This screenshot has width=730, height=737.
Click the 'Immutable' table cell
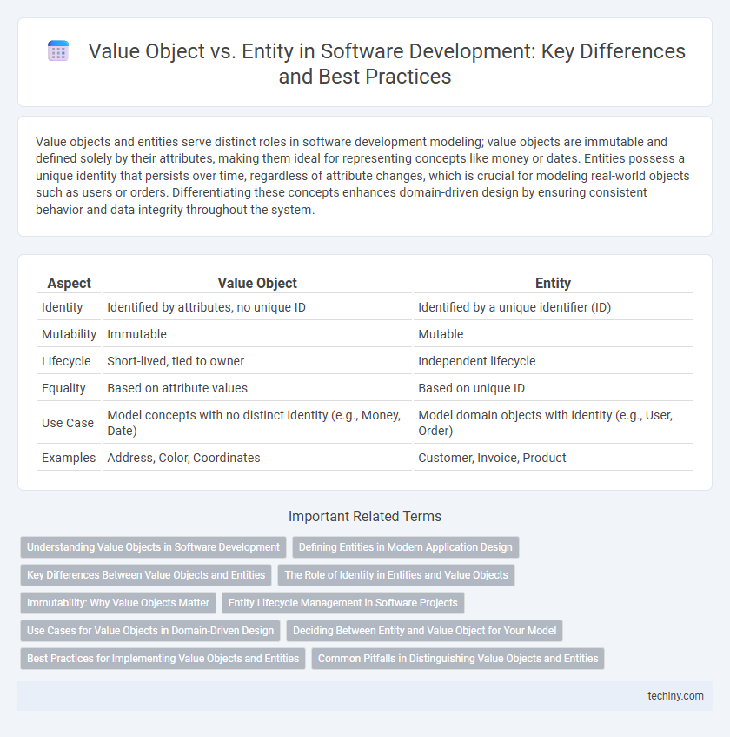coord(257,334)
